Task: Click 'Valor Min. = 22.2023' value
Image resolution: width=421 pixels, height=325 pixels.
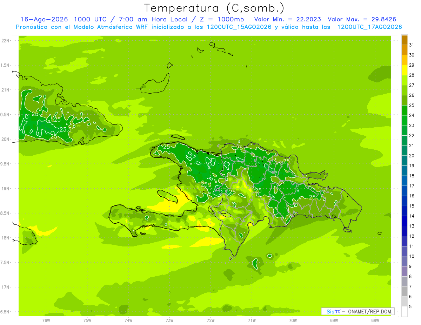Action: (287, 19)
